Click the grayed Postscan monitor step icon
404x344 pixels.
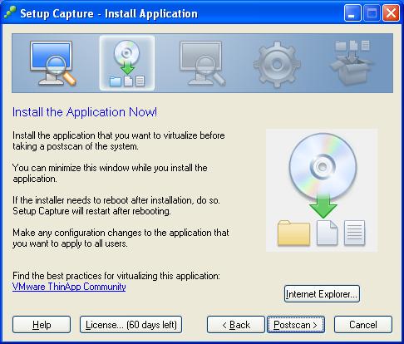click(x=202, y=63)
